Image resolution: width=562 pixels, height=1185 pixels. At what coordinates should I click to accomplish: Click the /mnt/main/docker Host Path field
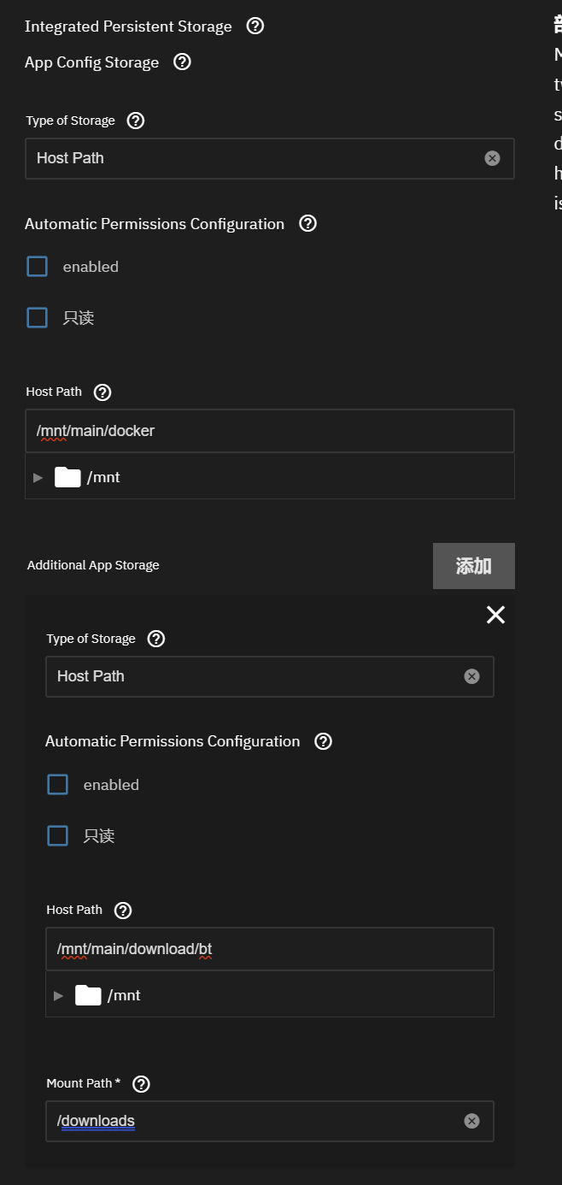pyautogui.click(x=269, y=431)
